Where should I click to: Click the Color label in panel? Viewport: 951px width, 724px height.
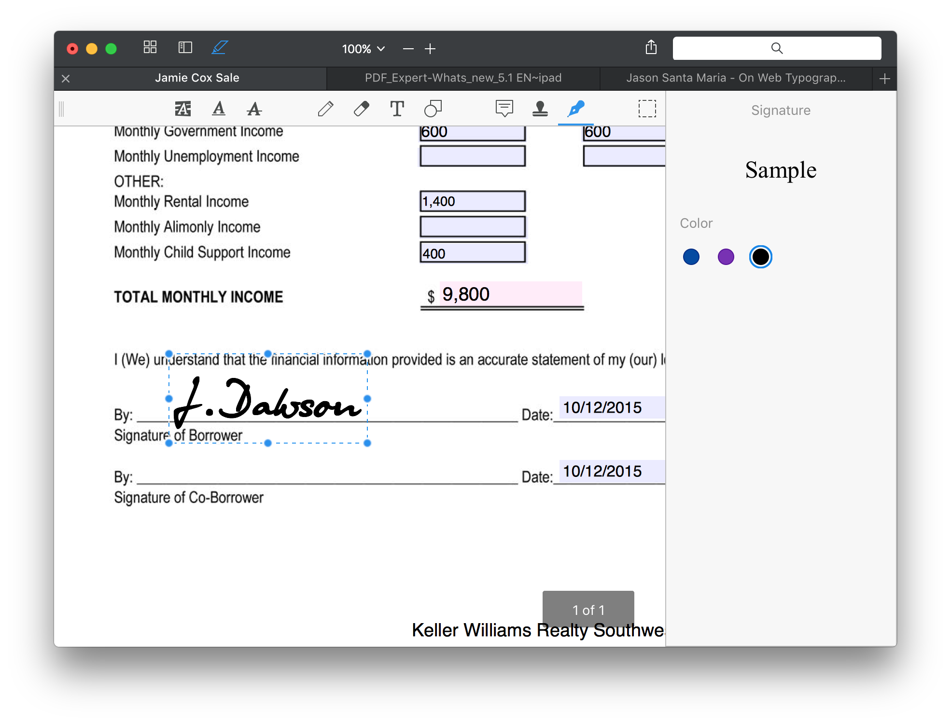(696, 223)
